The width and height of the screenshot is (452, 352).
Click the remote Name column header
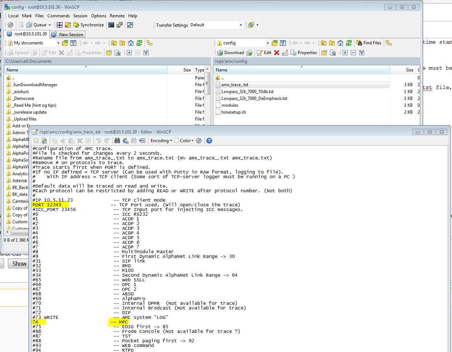(221, 70)
